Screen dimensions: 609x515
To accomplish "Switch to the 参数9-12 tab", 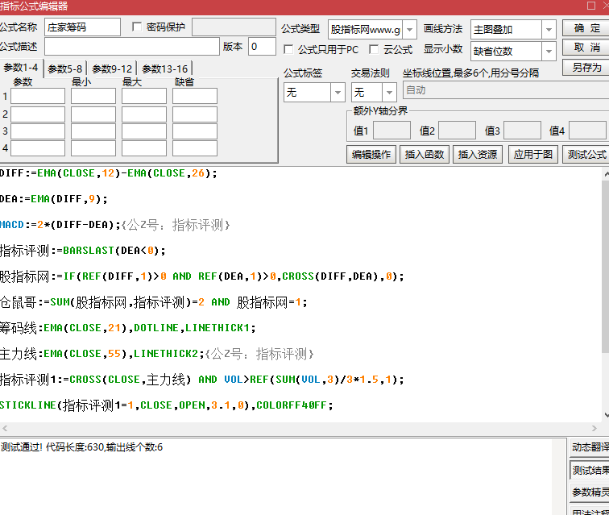I will 112,69.
